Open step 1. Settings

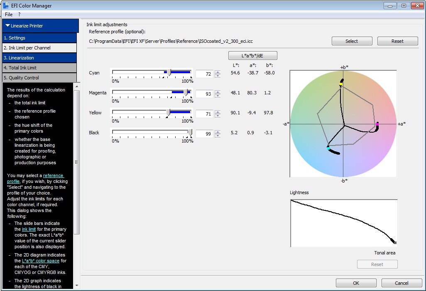pyautogui.click(x=40, y=38)
